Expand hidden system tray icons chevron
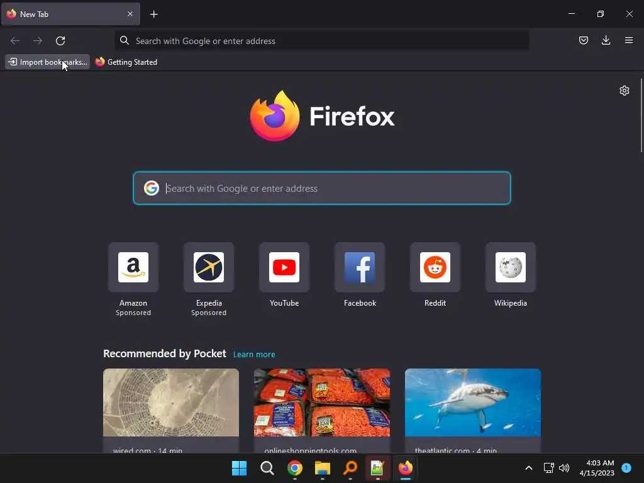This screenshot has height=483, width=644. 529,468
